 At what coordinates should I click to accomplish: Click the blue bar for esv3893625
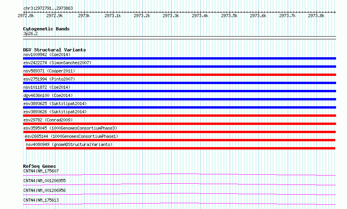point(179,107)
